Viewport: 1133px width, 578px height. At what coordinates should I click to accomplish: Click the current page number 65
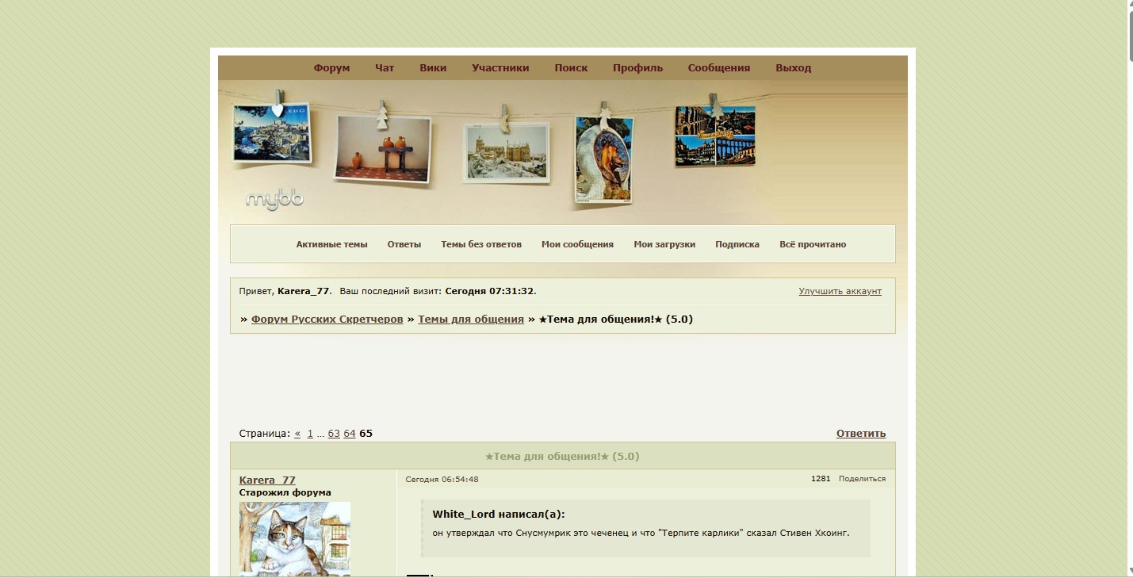[366, 434]
